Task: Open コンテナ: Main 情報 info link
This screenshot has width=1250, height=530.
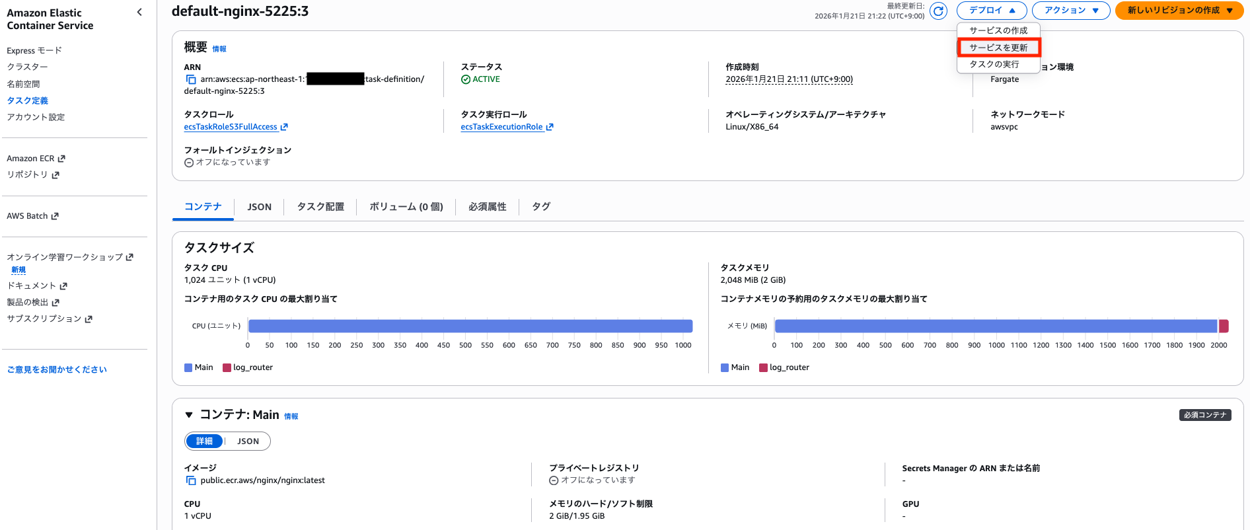Action: [291, 416]
